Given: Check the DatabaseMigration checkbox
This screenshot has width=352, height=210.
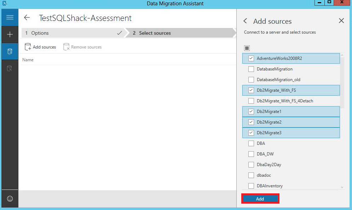Looking at the screenshot, I should point(251,69).
